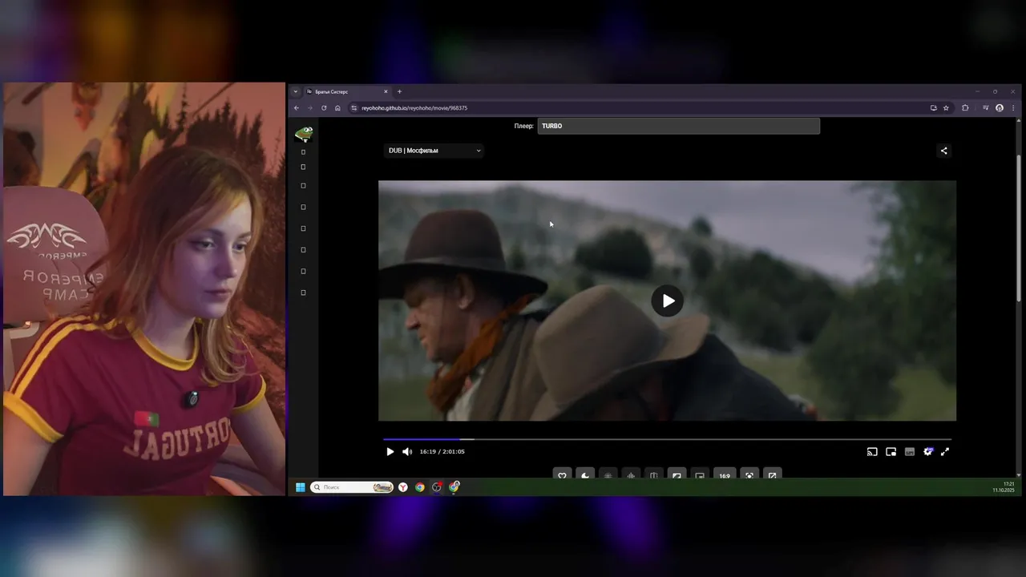The width and height of the screenshot is (1026, 577).
Task: Open the subtitles icon in the player
Action: pyautogui.click(x=910, y=452)
